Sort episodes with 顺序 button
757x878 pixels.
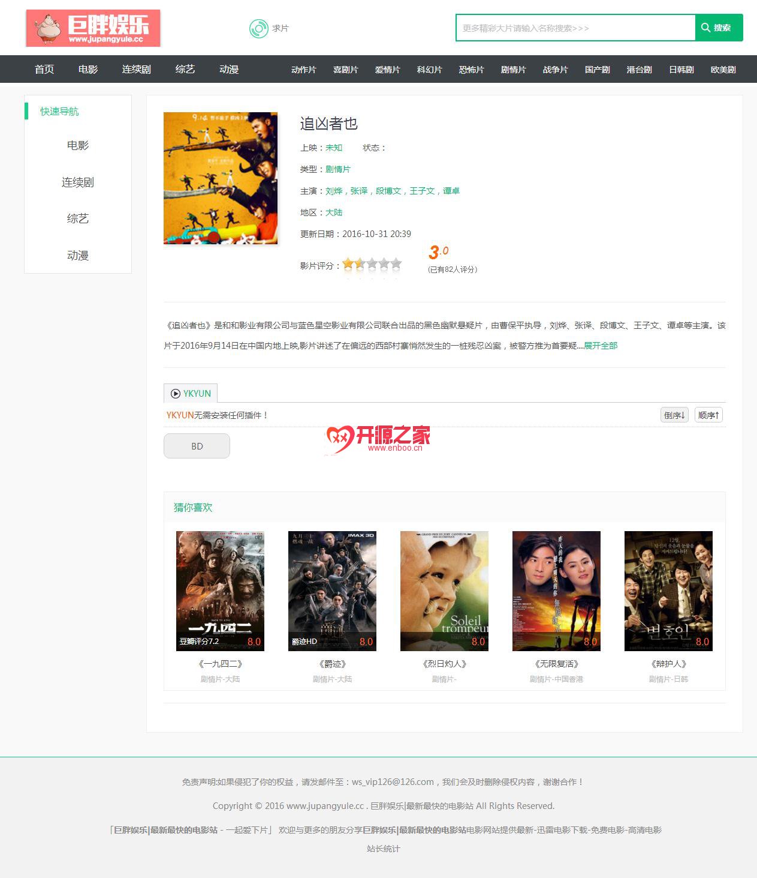(x=708, y=415)
